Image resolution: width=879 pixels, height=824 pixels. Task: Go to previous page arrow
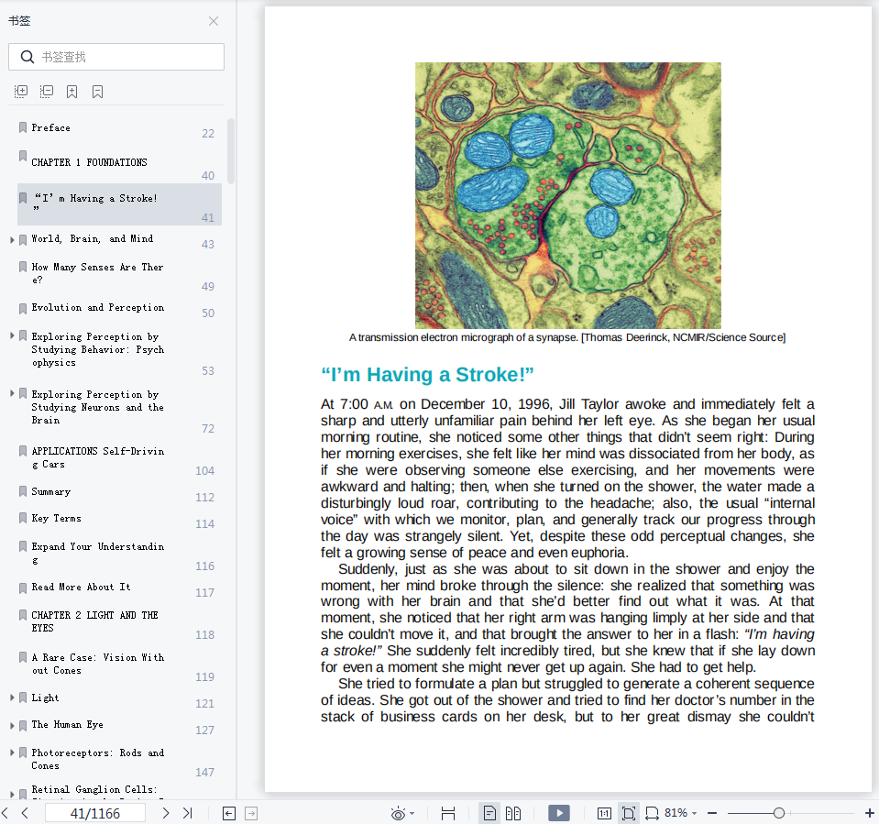(25, 813)
